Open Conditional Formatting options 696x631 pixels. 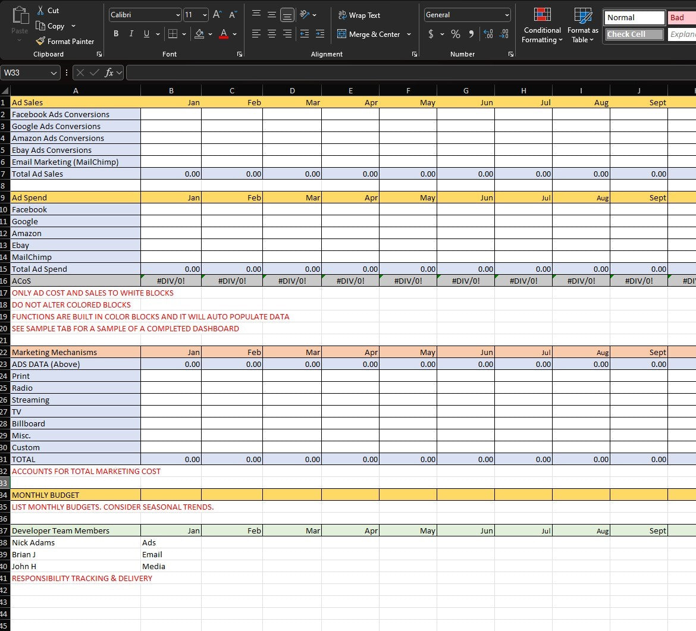pos(541,25)
